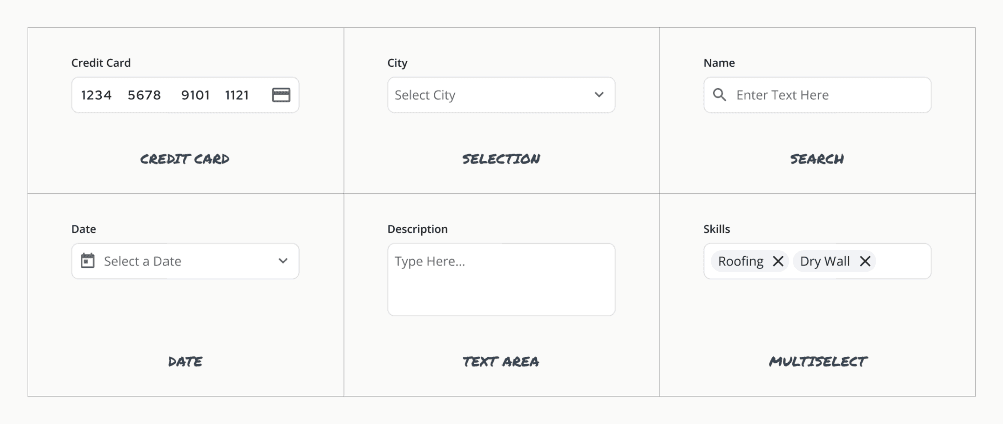Focus the credit card number 1234 5678
1003x424 pixels.
tap(121, 95)
